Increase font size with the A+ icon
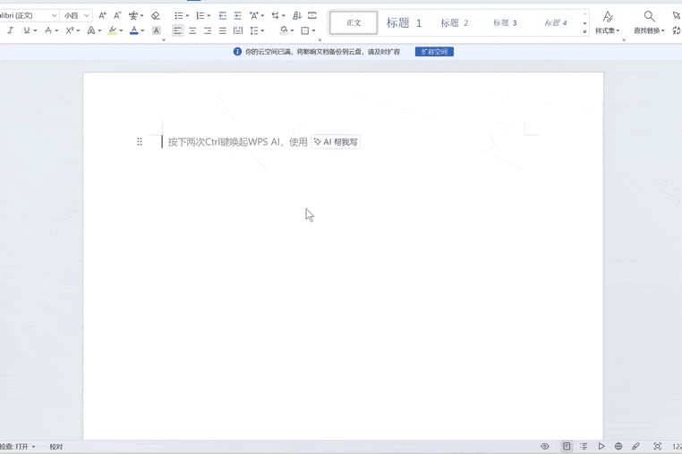The width and height of the screenshot is (682, 454). coord(102,16)
